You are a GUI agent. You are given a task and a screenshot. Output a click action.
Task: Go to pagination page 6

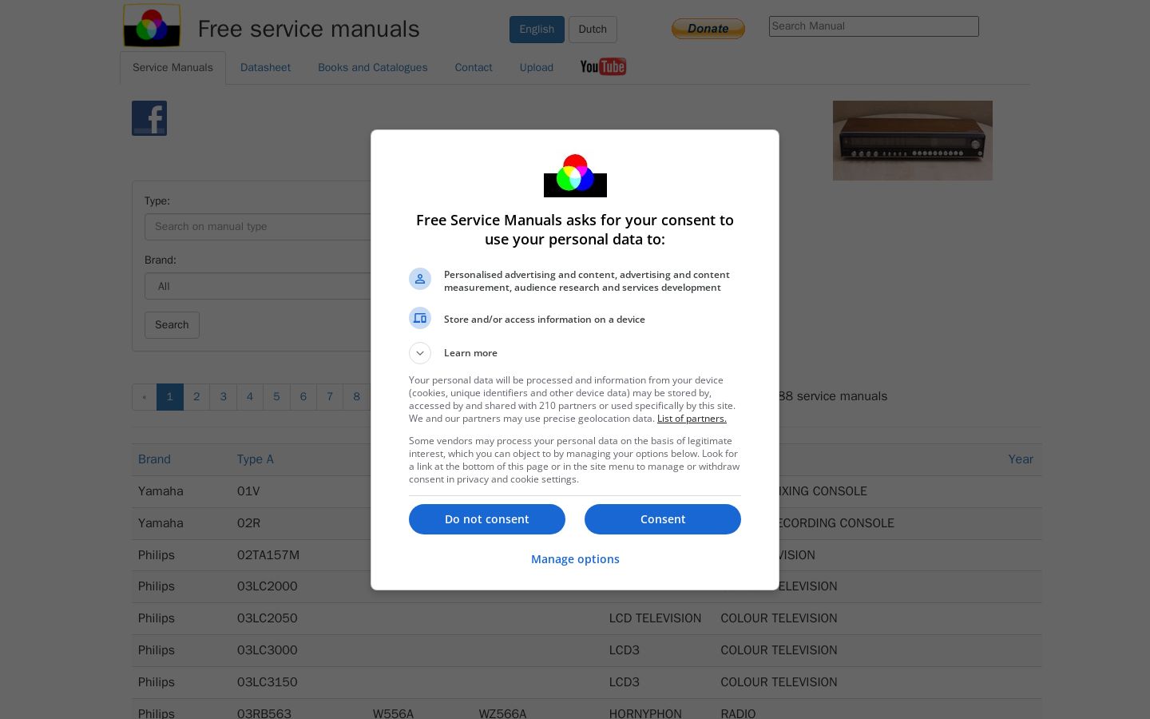tap(303, 397)
